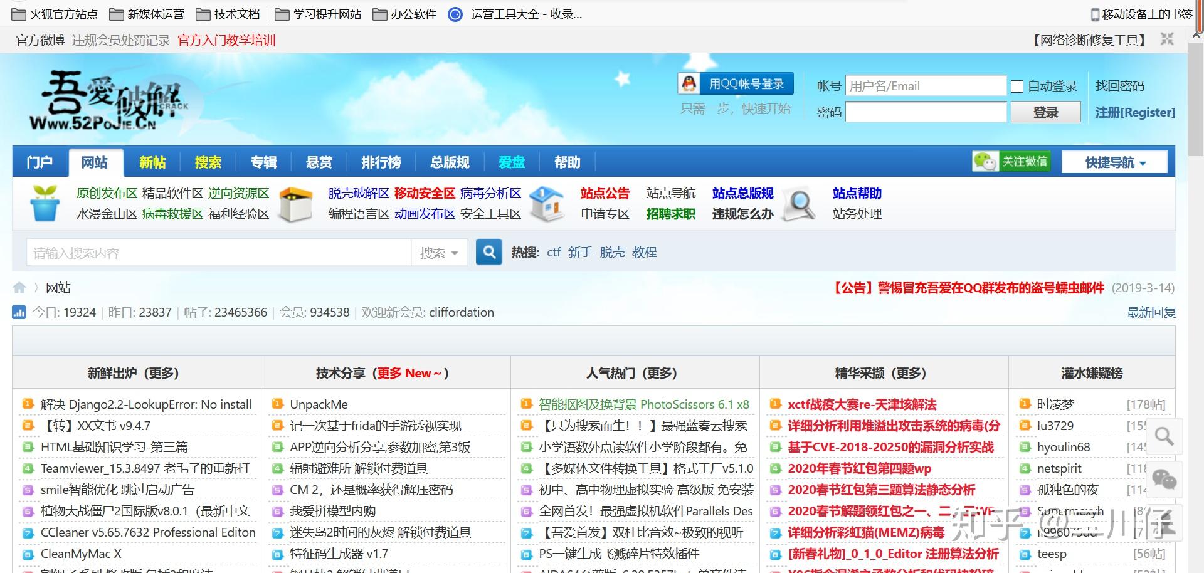Open the 新媒体运营 bookmark folder
Viewport: 1204px width, 573px height.
tap(147, 14)
